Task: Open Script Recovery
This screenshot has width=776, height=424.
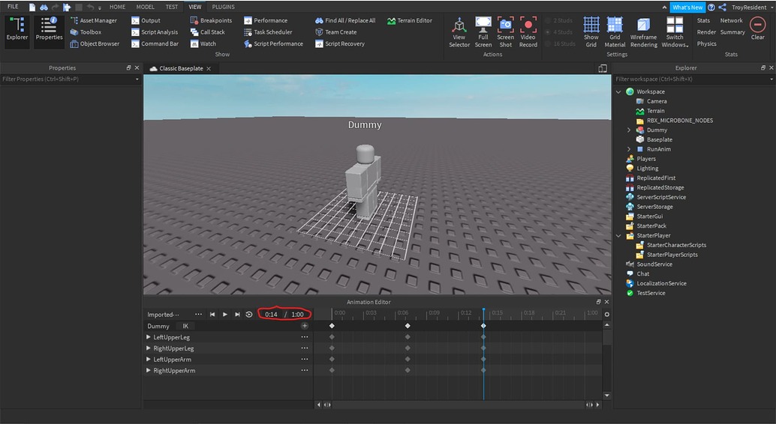Action: 339,43
